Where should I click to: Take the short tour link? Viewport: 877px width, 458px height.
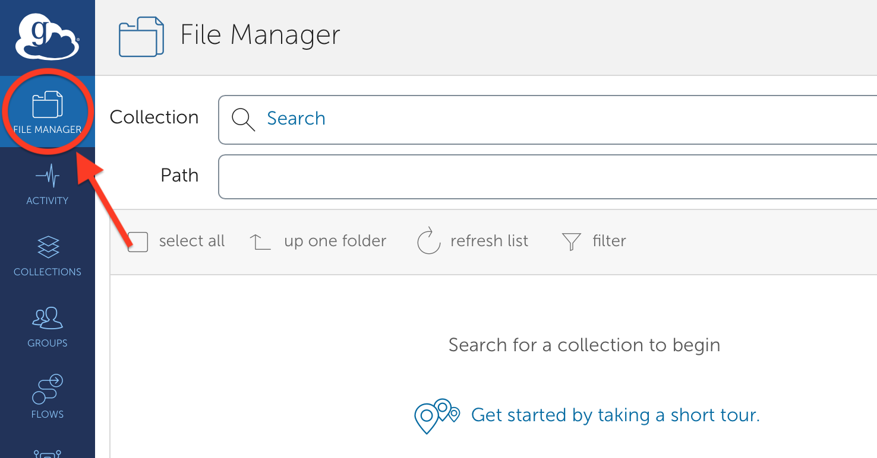[x=615, y=415]
